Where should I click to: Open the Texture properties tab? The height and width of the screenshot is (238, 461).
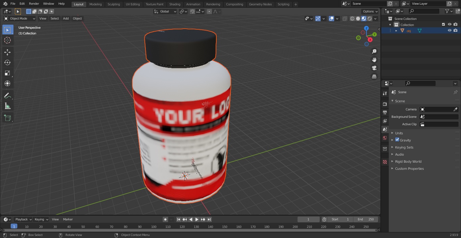click(385, 162)
